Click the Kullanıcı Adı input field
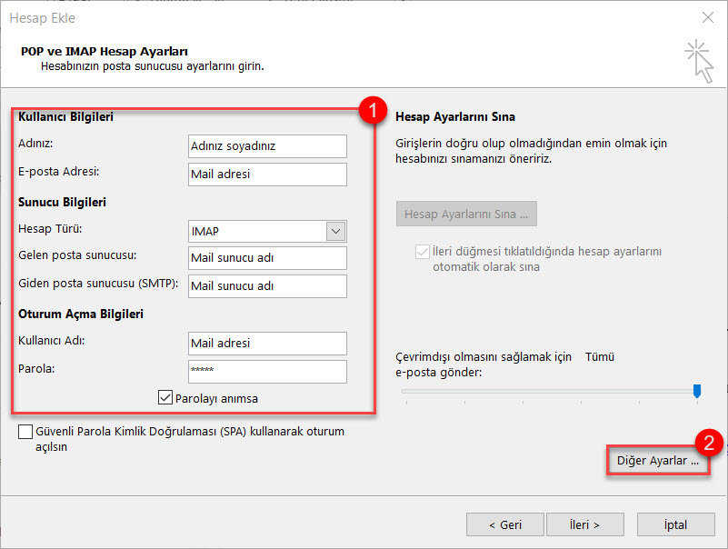 [267, 344]
